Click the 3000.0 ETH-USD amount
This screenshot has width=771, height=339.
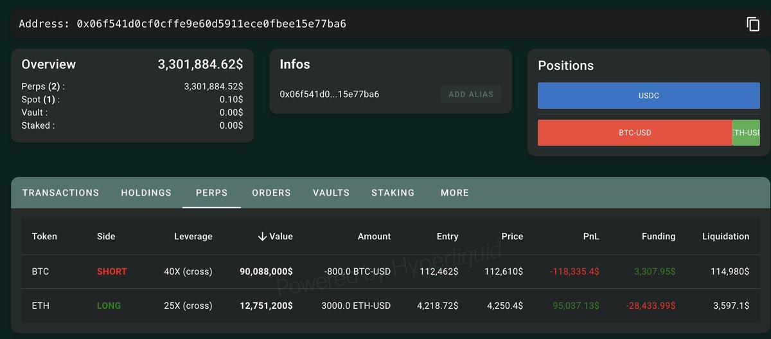[356, 306]
